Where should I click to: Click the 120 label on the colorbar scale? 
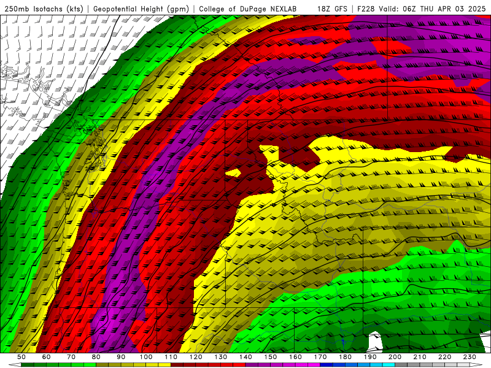tap(196, 357)
